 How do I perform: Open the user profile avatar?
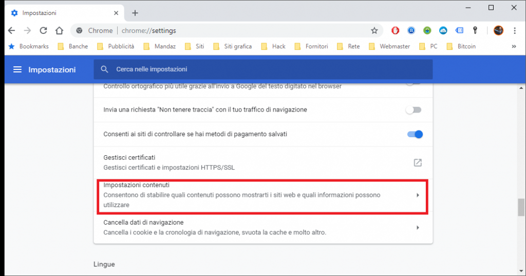(498, 30)
